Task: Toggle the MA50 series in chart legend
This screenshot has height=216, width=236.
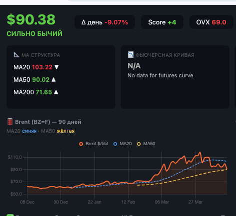Action: (146, 144)
